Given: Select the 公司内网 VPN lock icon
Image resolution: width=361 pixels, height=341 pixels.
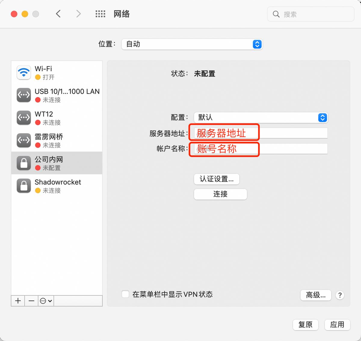Looking at the screenshot, I should point(23,163).
